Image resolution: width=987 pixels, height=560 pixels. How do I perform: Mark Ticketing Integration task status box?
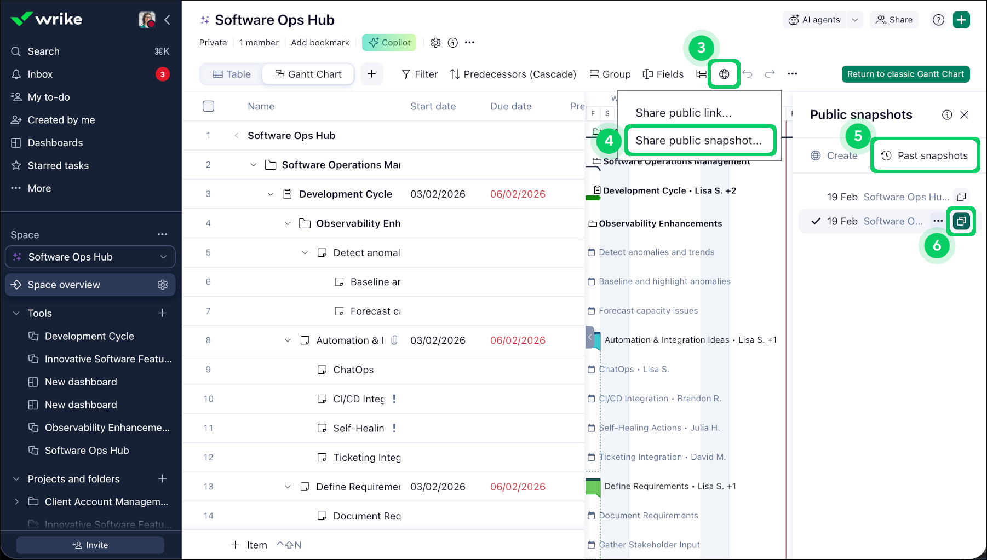322,458
